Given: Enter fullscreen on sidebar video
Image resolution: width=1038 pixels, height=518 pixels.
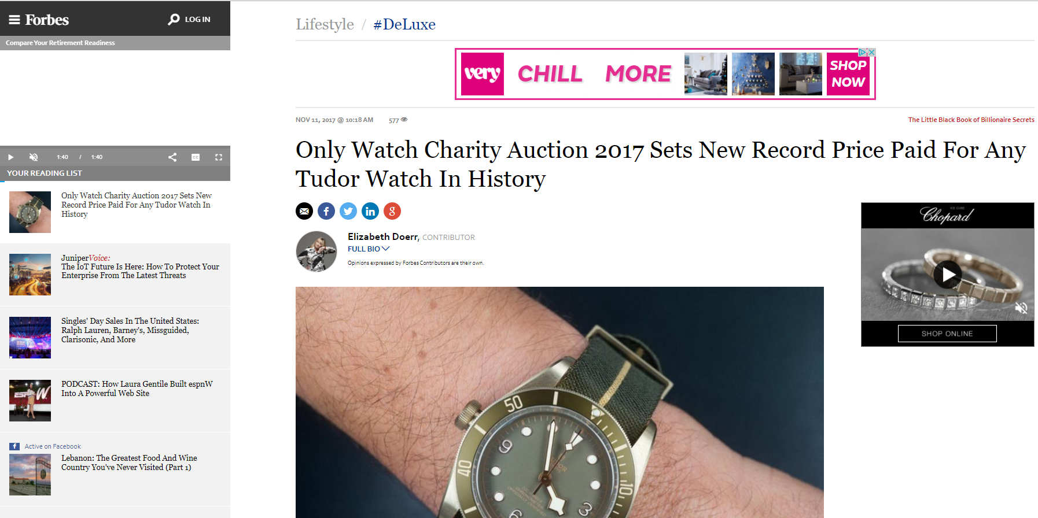Looking at the screenshot, I should click(219, 157).
